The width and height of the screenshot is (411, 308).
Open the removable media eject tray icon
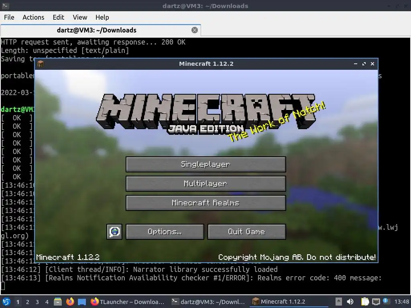[339, 302]
